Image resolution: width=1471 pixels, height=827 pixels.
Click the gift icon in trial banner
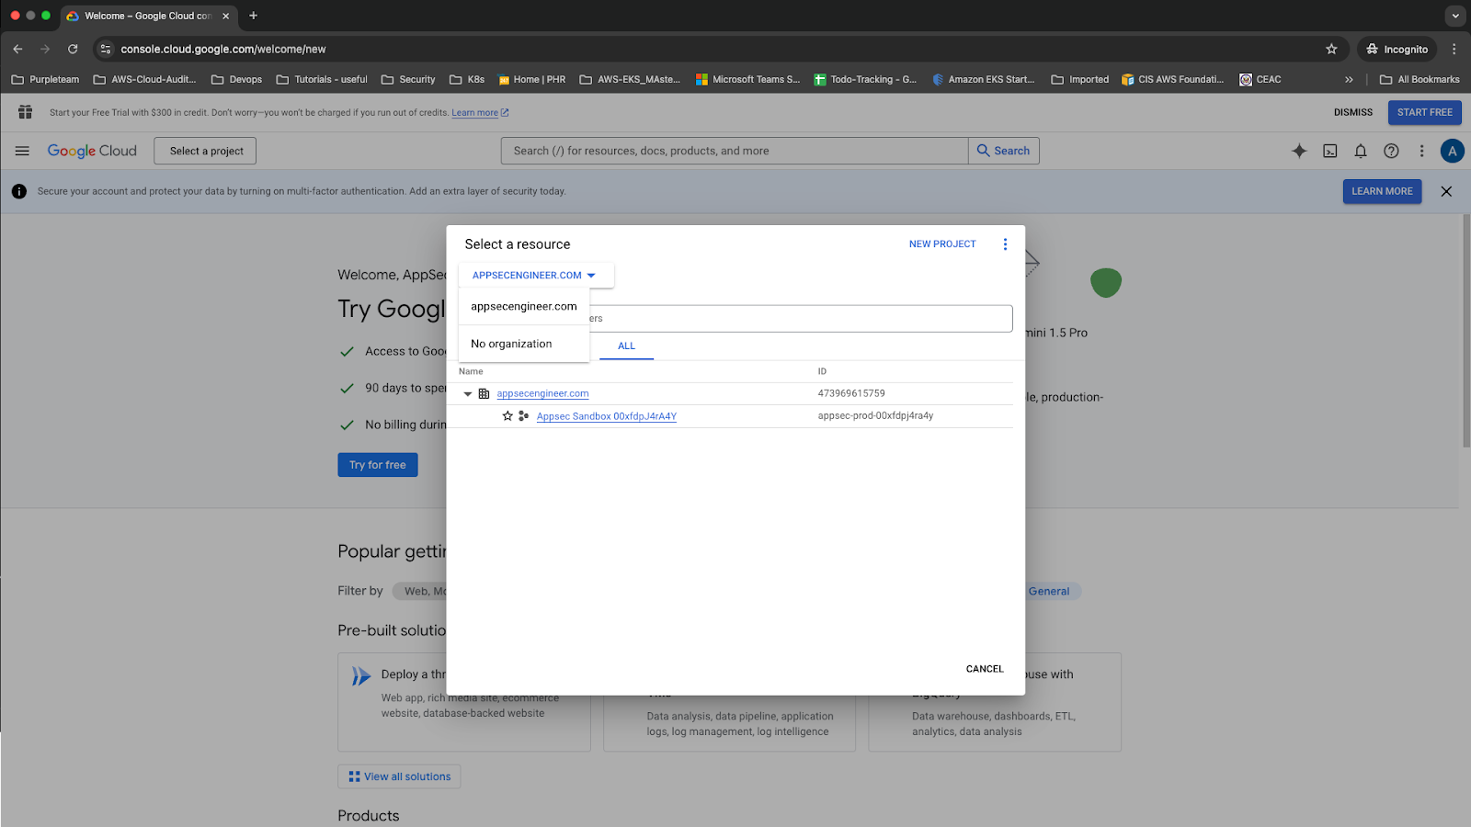point(25,112)
